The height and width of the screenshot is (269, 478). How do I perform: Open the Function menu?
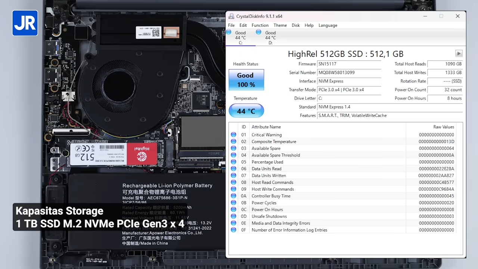[x=260, y=25]
